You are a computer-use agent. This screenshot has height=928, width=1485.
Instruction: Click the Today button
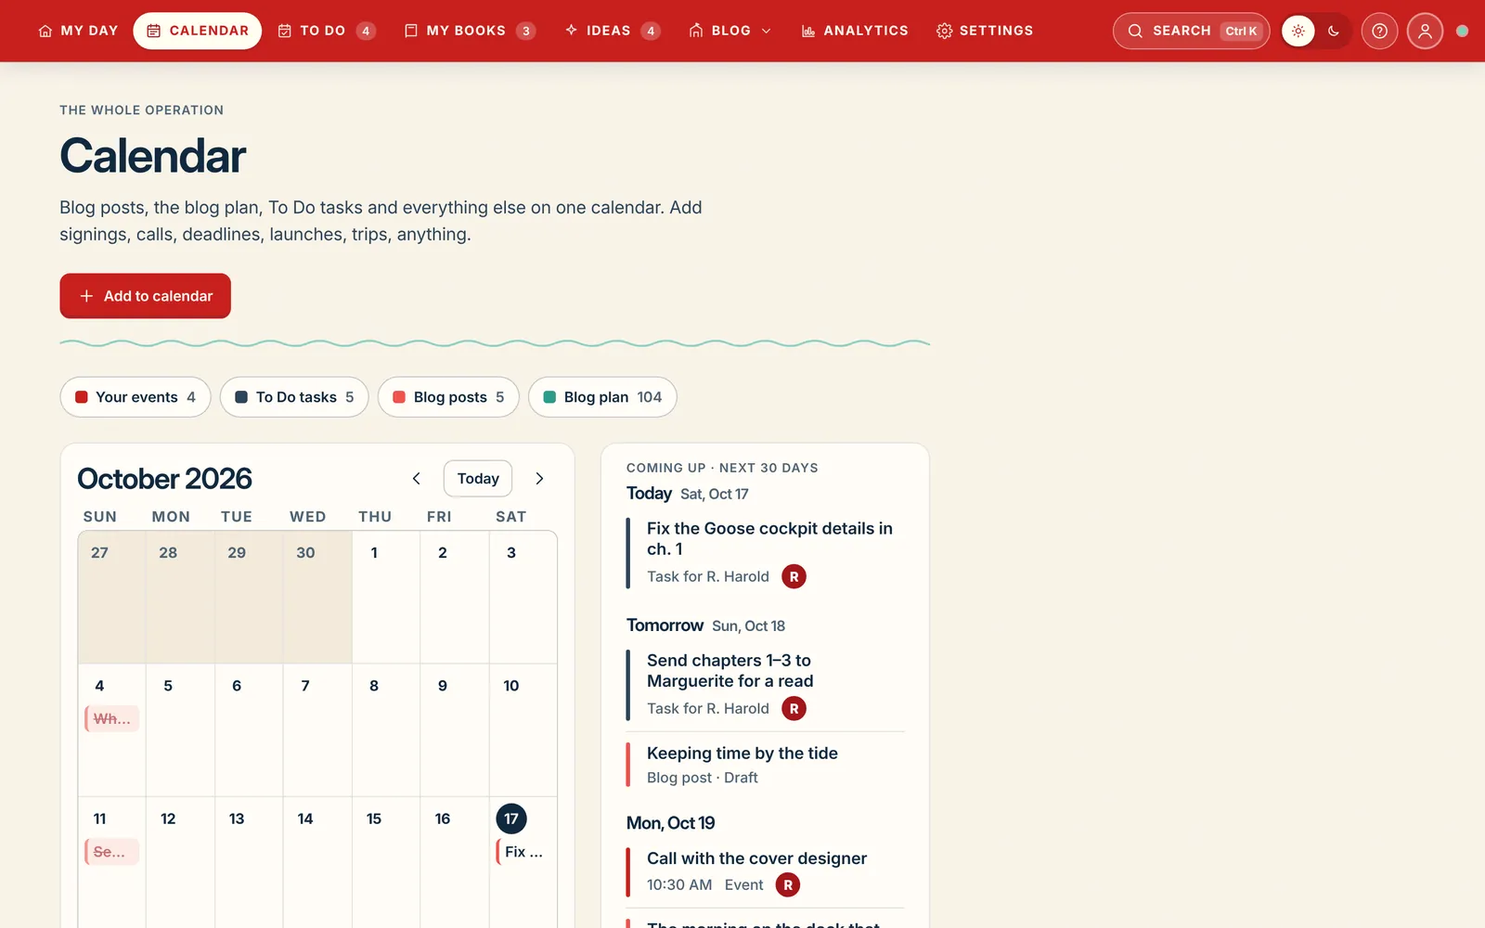(478, 479)
